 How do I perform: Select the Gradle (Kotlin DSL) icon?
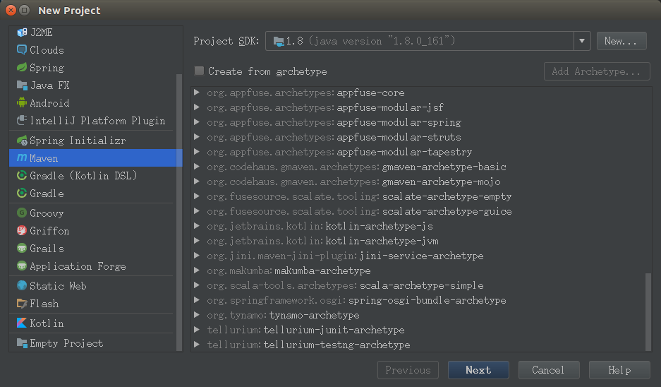coord(22,176)
